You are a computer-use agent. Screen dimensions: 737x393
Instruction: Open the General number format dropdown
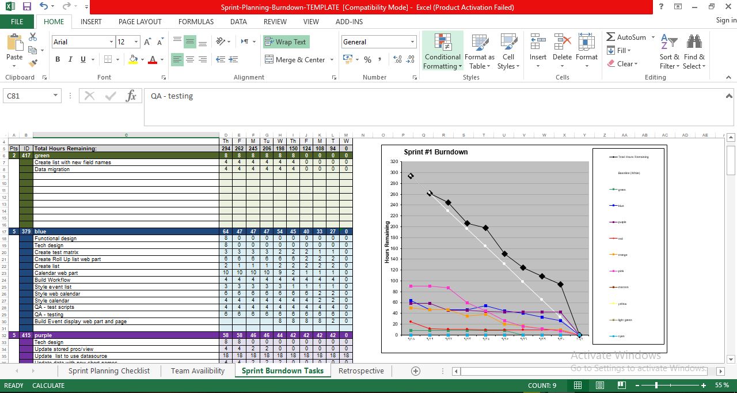coord(412,42)
